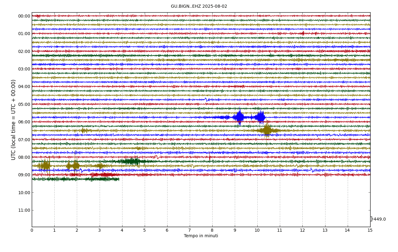This screenshot has height=252, width=398.
Task: Click the red spike near minute 12 at 01:00
Action: pyautogui.click(x=303, y=33)
